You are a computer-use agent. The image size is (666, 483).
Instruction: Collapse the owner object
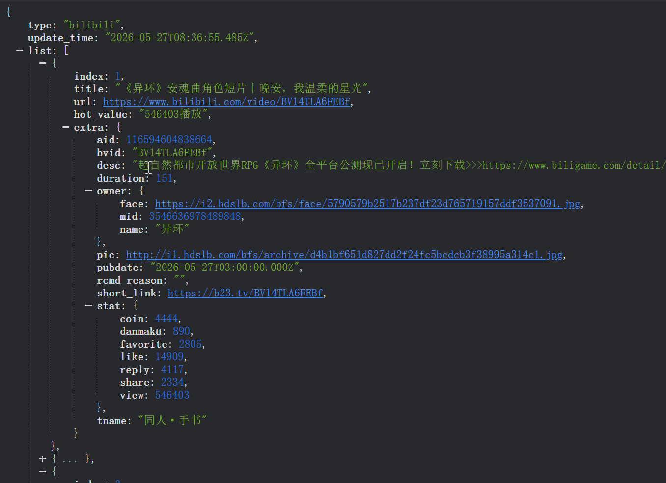(x=88, y=191)
